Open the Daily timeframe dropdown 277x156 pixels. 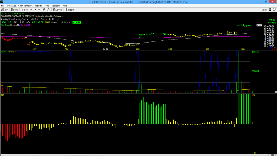pos(44,19)
